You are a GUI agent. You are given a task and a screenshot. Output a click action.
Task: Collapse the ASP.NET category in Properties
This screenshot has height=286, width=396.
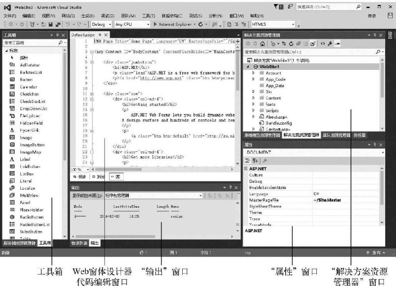246,169
